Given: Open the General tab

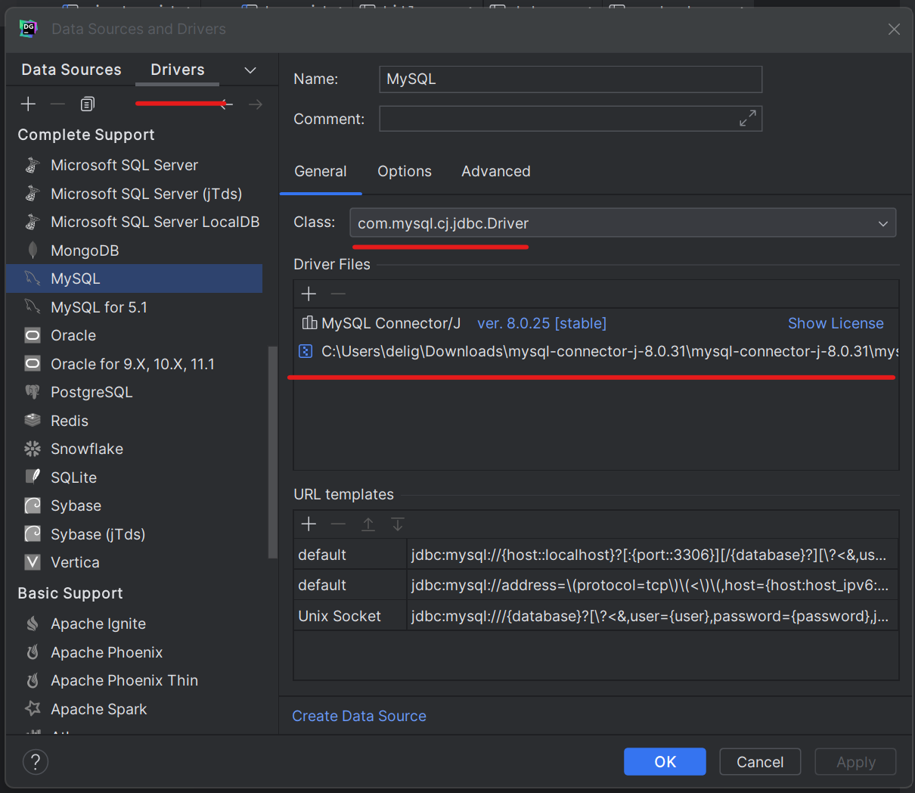Looking at the screenshot, I should pyautogui.click(x=321, y=171).
